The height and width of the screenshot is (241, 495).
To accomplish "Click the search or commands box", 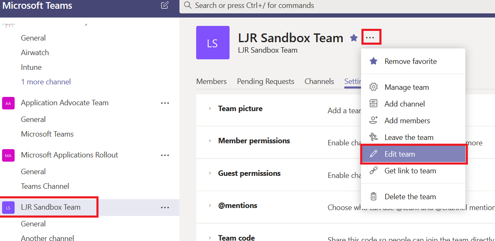I will pos(337,6).
